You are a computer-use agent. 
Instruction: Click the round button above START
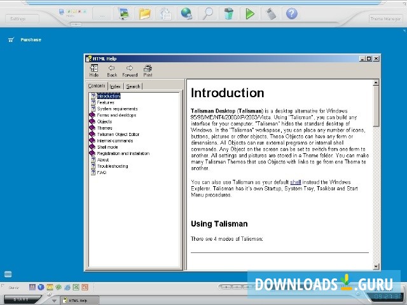point(49,294)
